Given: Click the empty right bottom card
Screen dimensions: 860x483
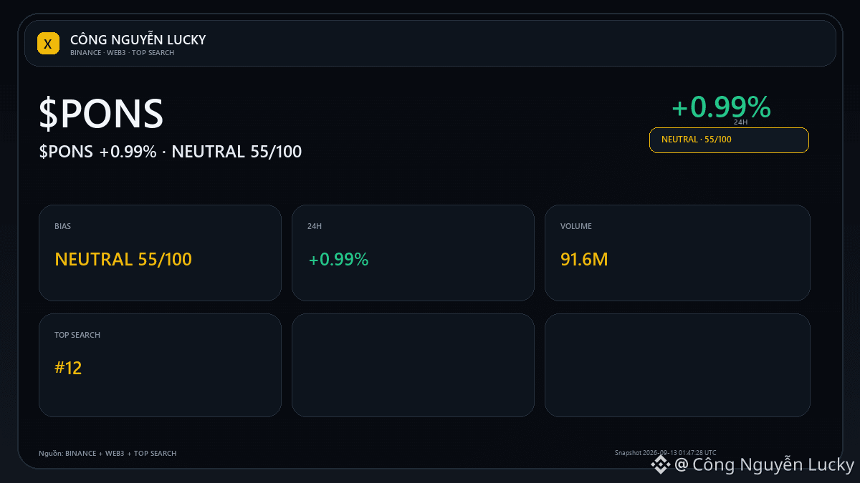Looking at the screenshot, I should (x=677, y=365).
